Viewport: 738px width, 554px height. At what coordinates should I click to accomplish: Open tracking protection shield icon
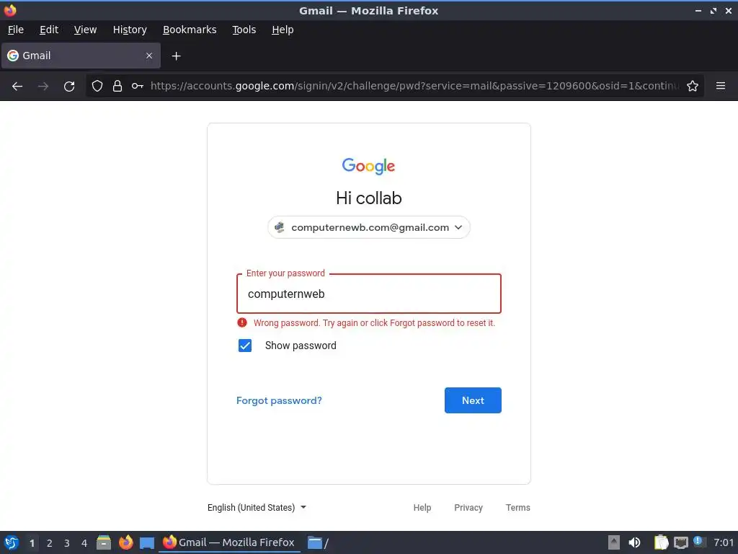click(97, 86)
